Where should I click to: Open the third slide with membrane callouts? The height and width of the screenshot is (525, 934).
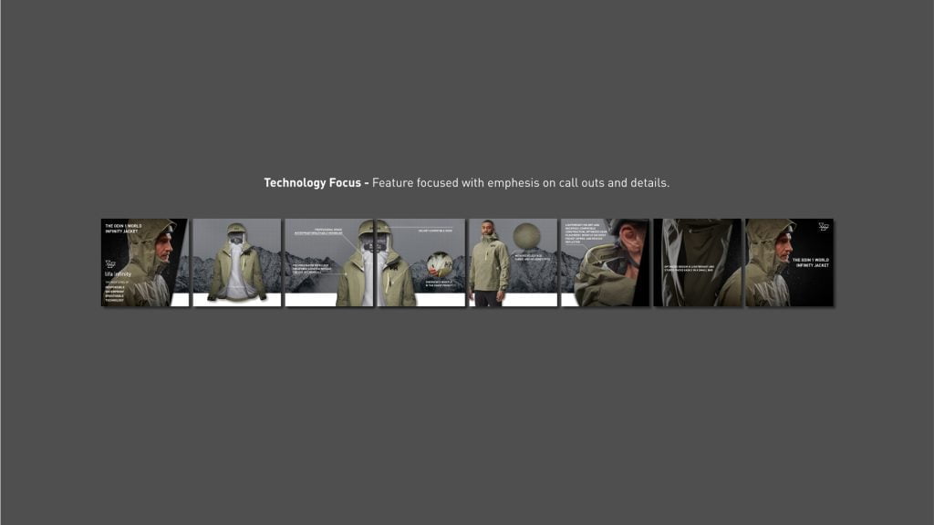tap(329, 262)
